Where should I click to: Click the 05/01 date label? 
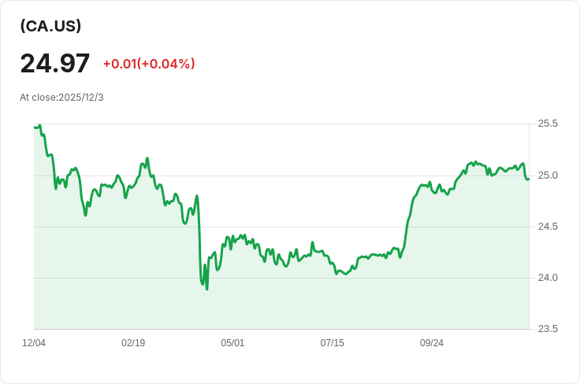pos(232,343)
